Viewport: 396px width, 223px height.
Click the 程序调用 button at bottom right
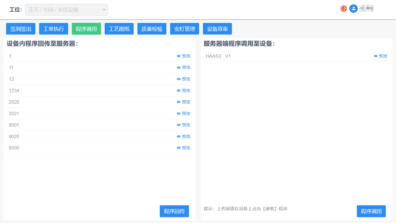click(x=371, y=211)
